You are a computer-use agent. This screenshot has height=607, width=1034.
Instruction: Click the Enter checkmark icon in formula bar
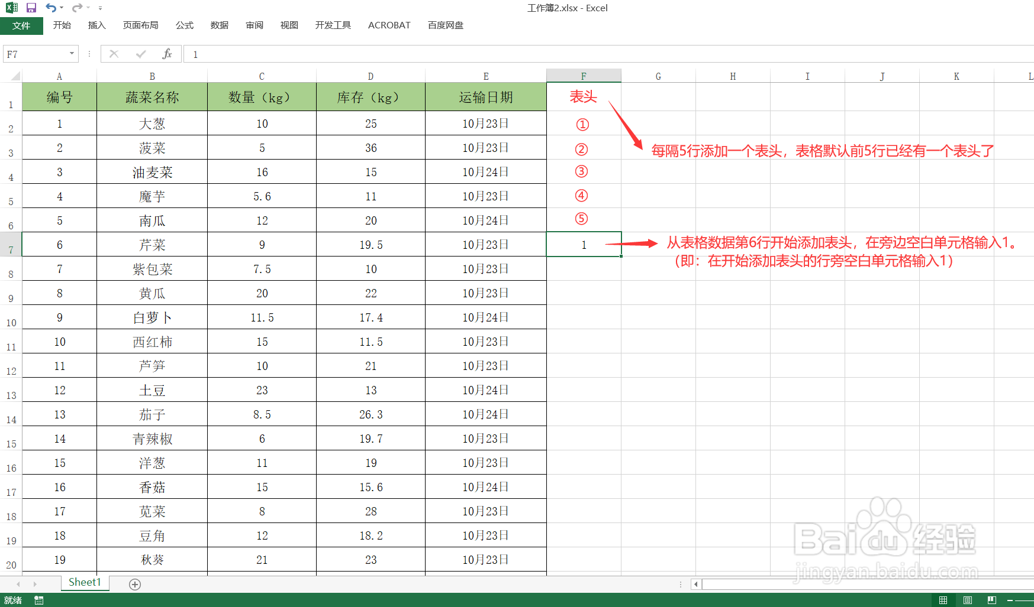[141, 54]
